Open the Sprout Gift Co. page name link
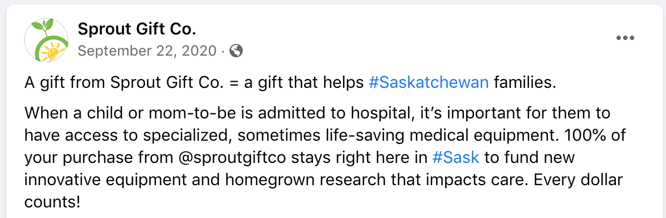The width and height of the screenshot is (666, 218). pos(137,29)
